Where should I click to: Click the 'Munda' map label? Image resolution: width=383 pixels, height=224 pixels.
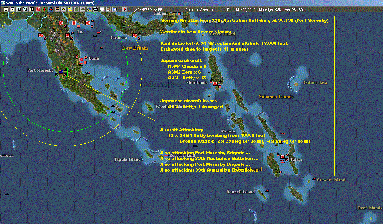coord(228,131)
